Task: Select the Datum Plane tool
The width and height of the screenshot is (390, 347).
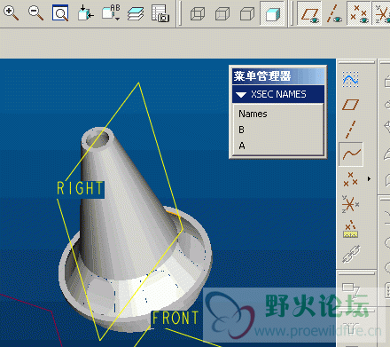Action: (x=351, y=105)
